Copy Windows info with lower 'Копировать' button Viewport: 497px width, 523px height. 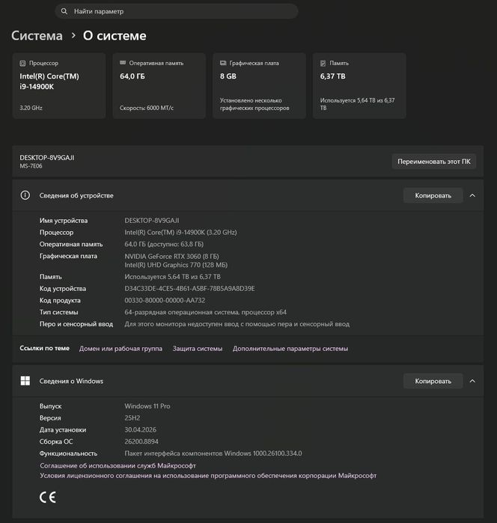click(433, 381)
